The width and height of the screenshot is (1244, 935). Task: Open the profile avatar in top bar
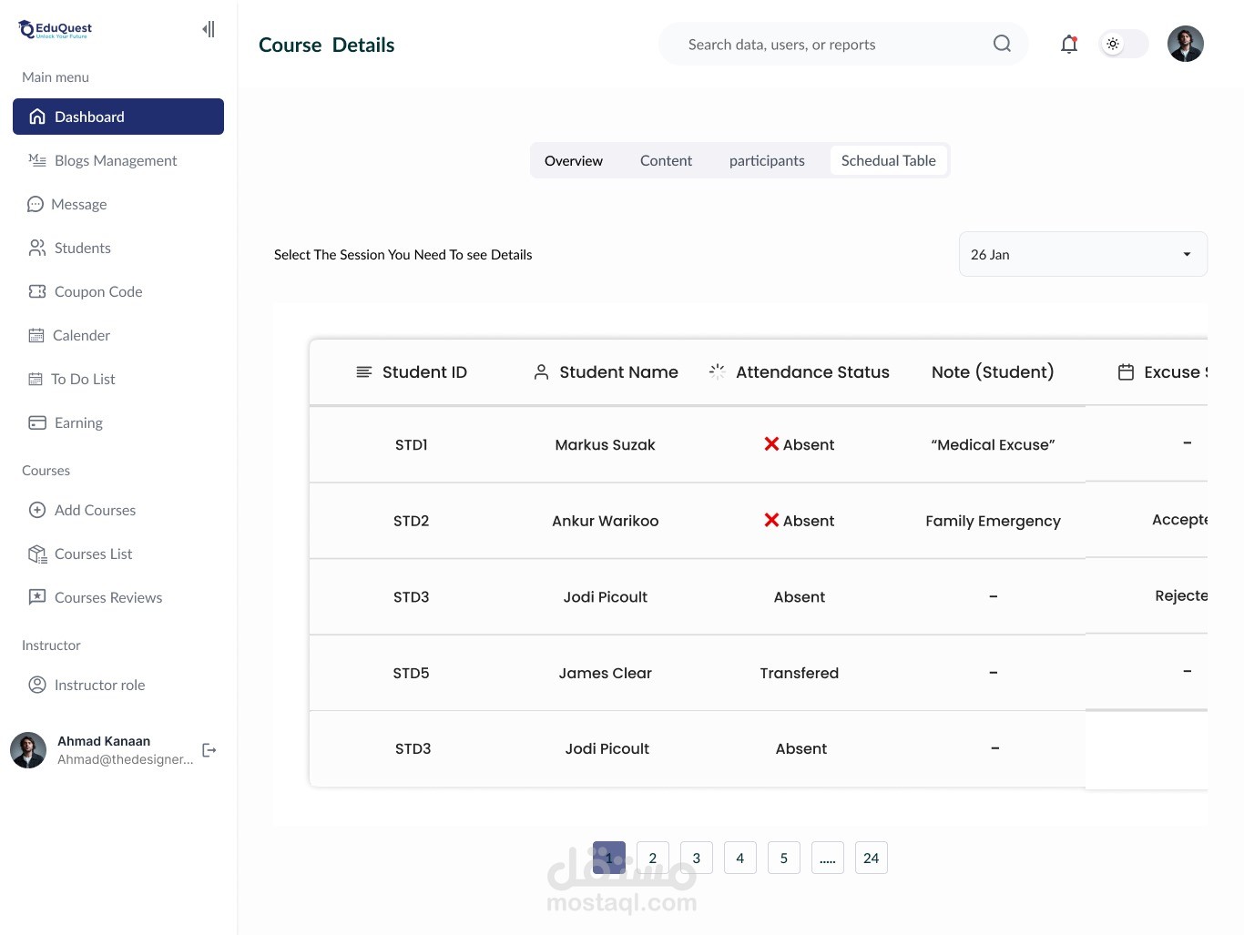[1186, 44]
